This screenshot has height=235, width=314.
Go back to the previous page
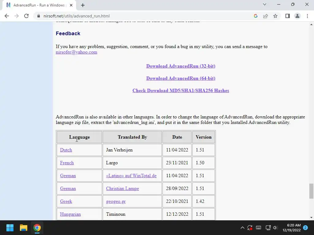(7, 16)
